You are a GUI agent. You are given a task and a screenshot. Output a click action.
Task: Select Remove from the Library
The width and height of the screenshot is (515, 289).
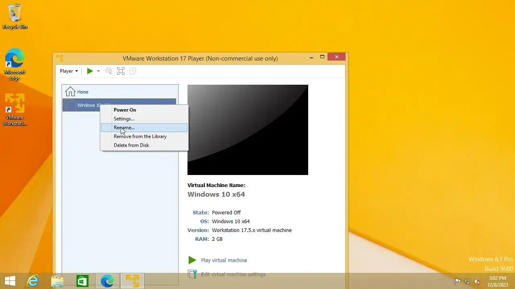(x=144, y=136)
